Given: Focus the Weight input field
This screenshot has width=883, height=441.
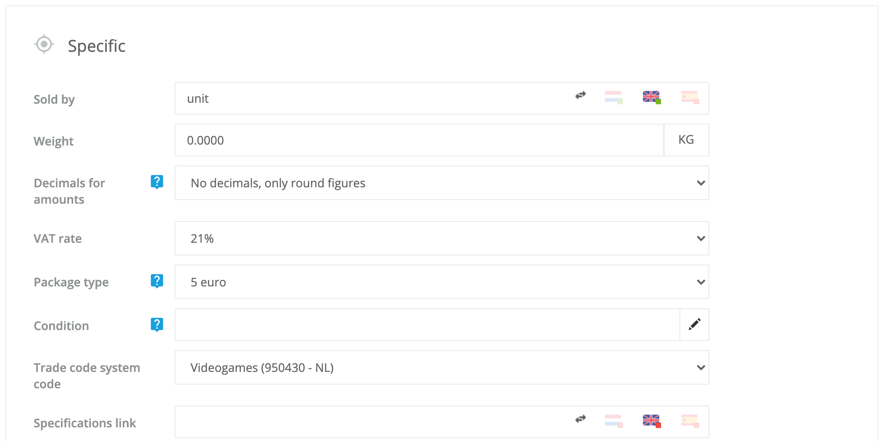Looking at the screenshot, I should pyautogui.click(x=418, y=140).
